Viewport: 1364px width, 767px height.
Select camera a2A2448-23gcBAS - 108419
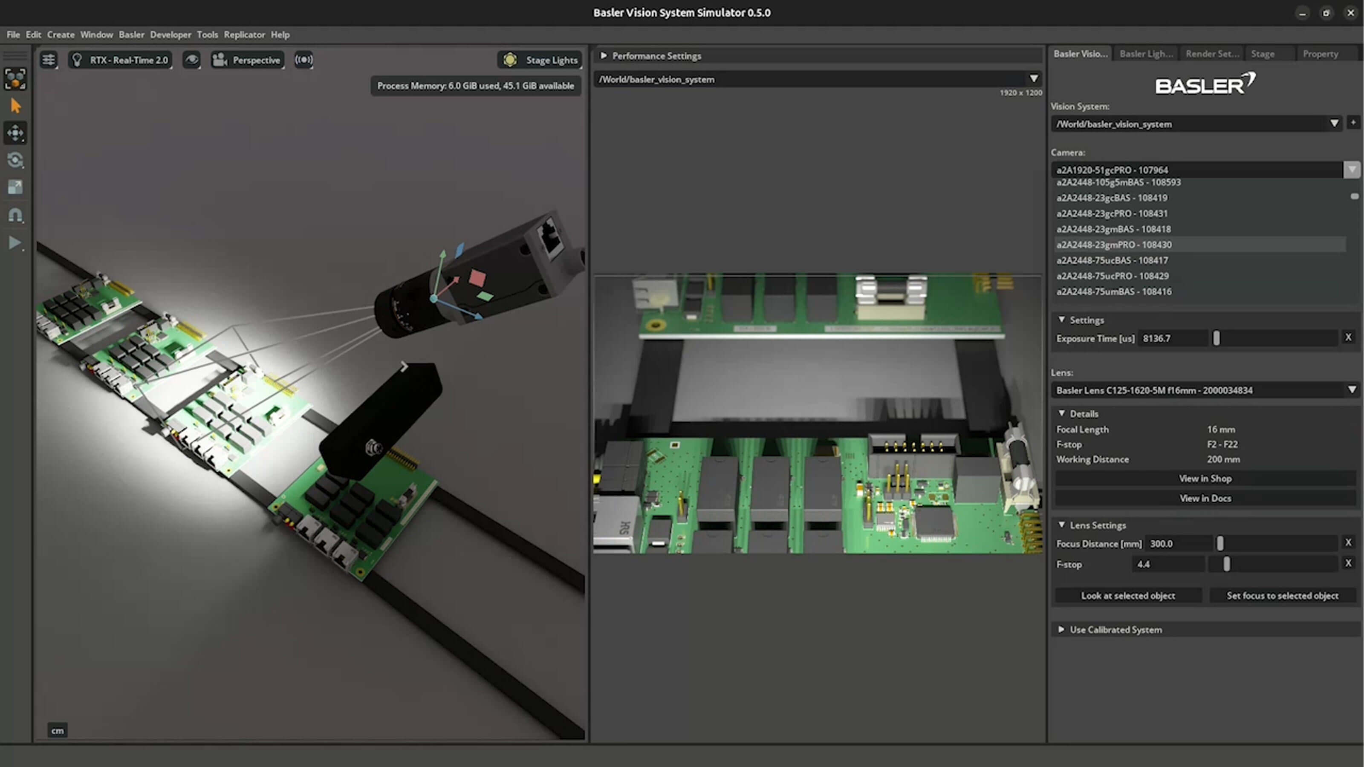[x=1199, y=197]
